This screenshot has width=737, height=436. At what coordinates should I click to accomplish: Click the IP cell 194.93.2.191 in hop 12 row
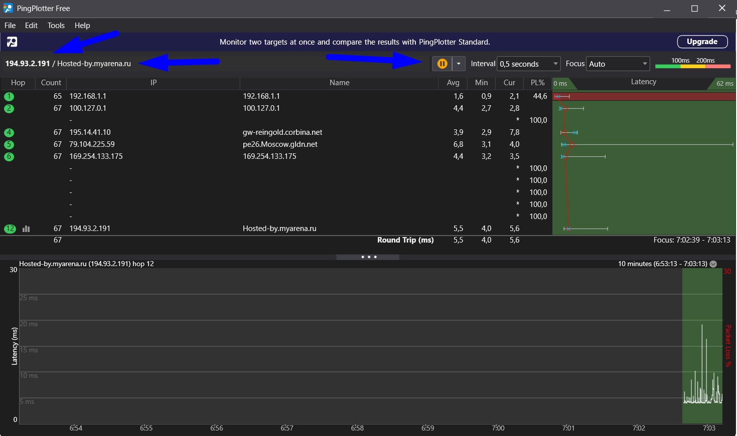[x=90, y=229]
